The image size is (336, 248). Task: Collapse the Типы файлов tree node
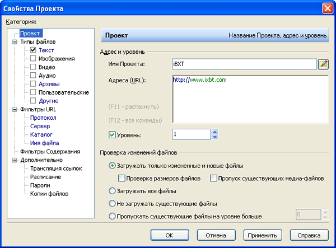(x=15, y=42)
